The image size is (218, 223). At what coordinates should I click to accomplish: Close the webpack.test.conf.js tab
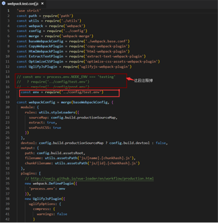pyautogui.click(x=43, y=3)
